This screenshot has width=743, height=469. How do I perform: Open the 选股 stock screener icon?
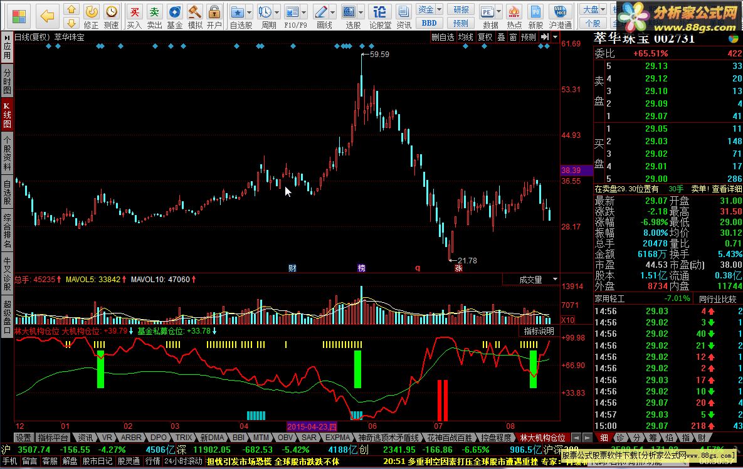(350, 16)
